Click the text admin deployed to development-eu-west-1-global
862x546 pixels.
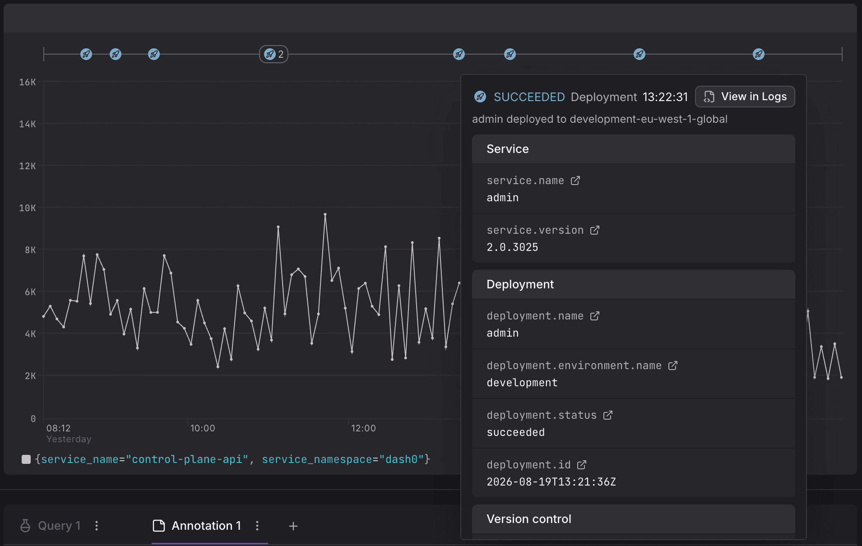click(x=600, y=119)
